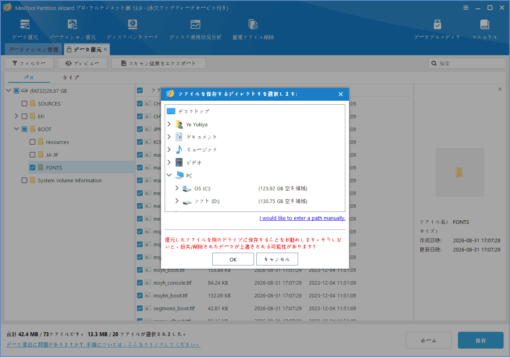The height and width of the screenshot is (357, 510).
Task: Select ソフト (D:) drive in dialog
Action: click(201, 201)
